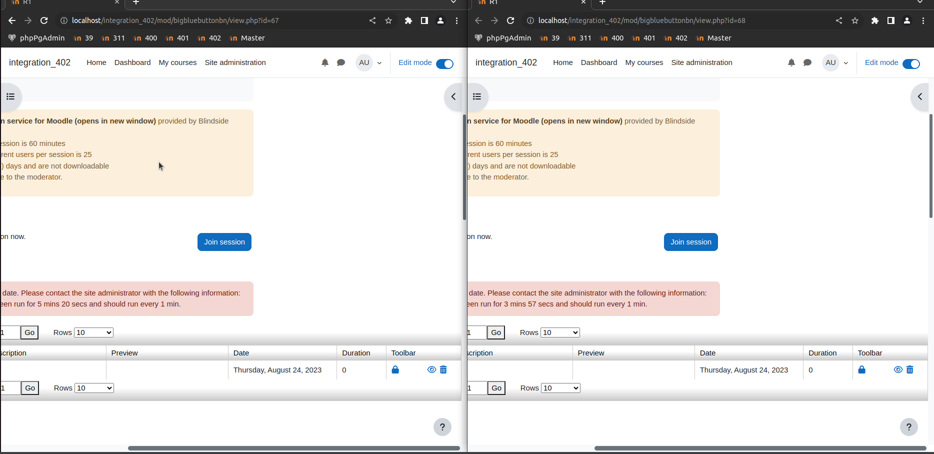This screenshot has width=934, height=454.
Task: Click top page number field in left window
Action: point(10,332)
